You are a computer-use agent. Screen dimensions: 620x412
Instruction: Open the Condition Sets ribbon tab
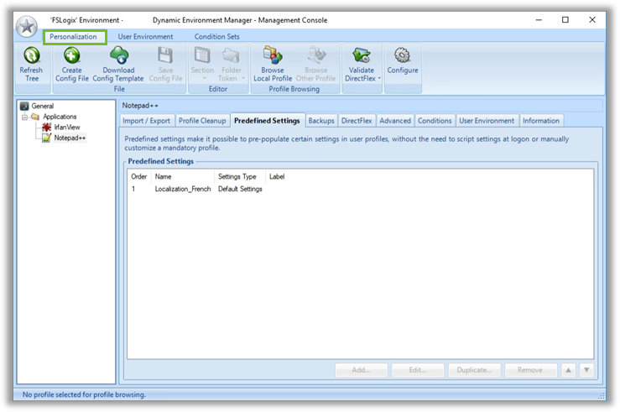[x=216, y=37]
